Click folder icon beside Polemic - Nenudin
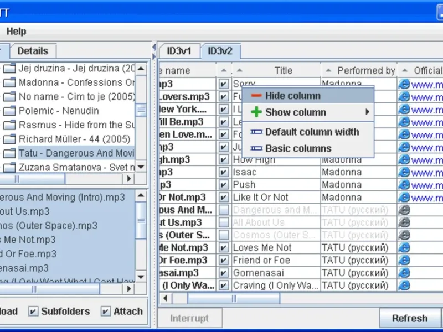This screenshot has height=332, width=443. pyautogui.click(x=9, y=111)
